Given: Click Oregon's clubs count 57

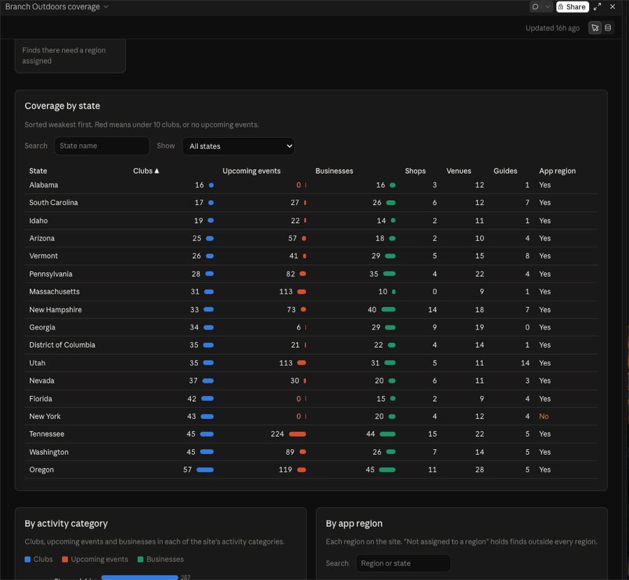Looking at the screenshot, I should (x=187, y=470).
